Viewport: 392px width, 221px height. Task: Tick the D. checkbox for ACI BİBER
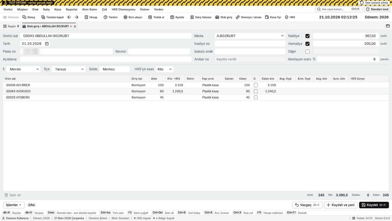255,85
